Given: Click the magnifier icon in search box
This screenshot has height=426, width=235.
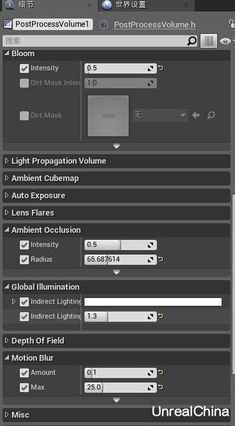Looking at the screenshot, I should tap(191, 41).
